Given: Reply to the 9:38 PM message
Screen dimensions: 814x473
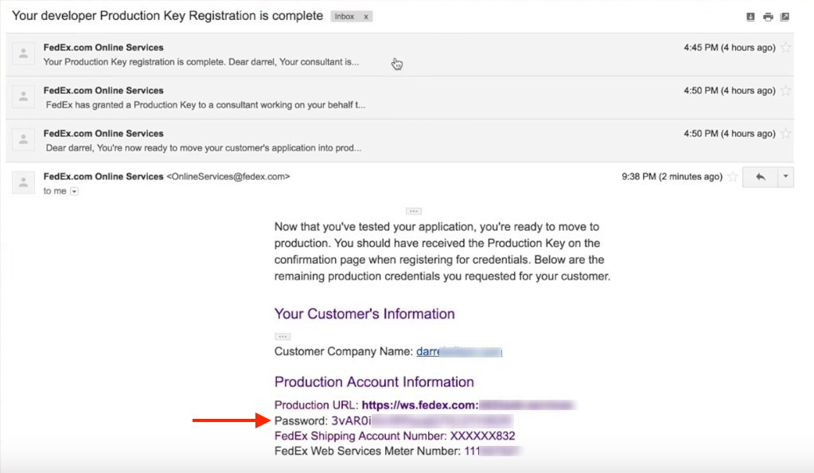Looking at the screenshot, I should coord(760,177).
